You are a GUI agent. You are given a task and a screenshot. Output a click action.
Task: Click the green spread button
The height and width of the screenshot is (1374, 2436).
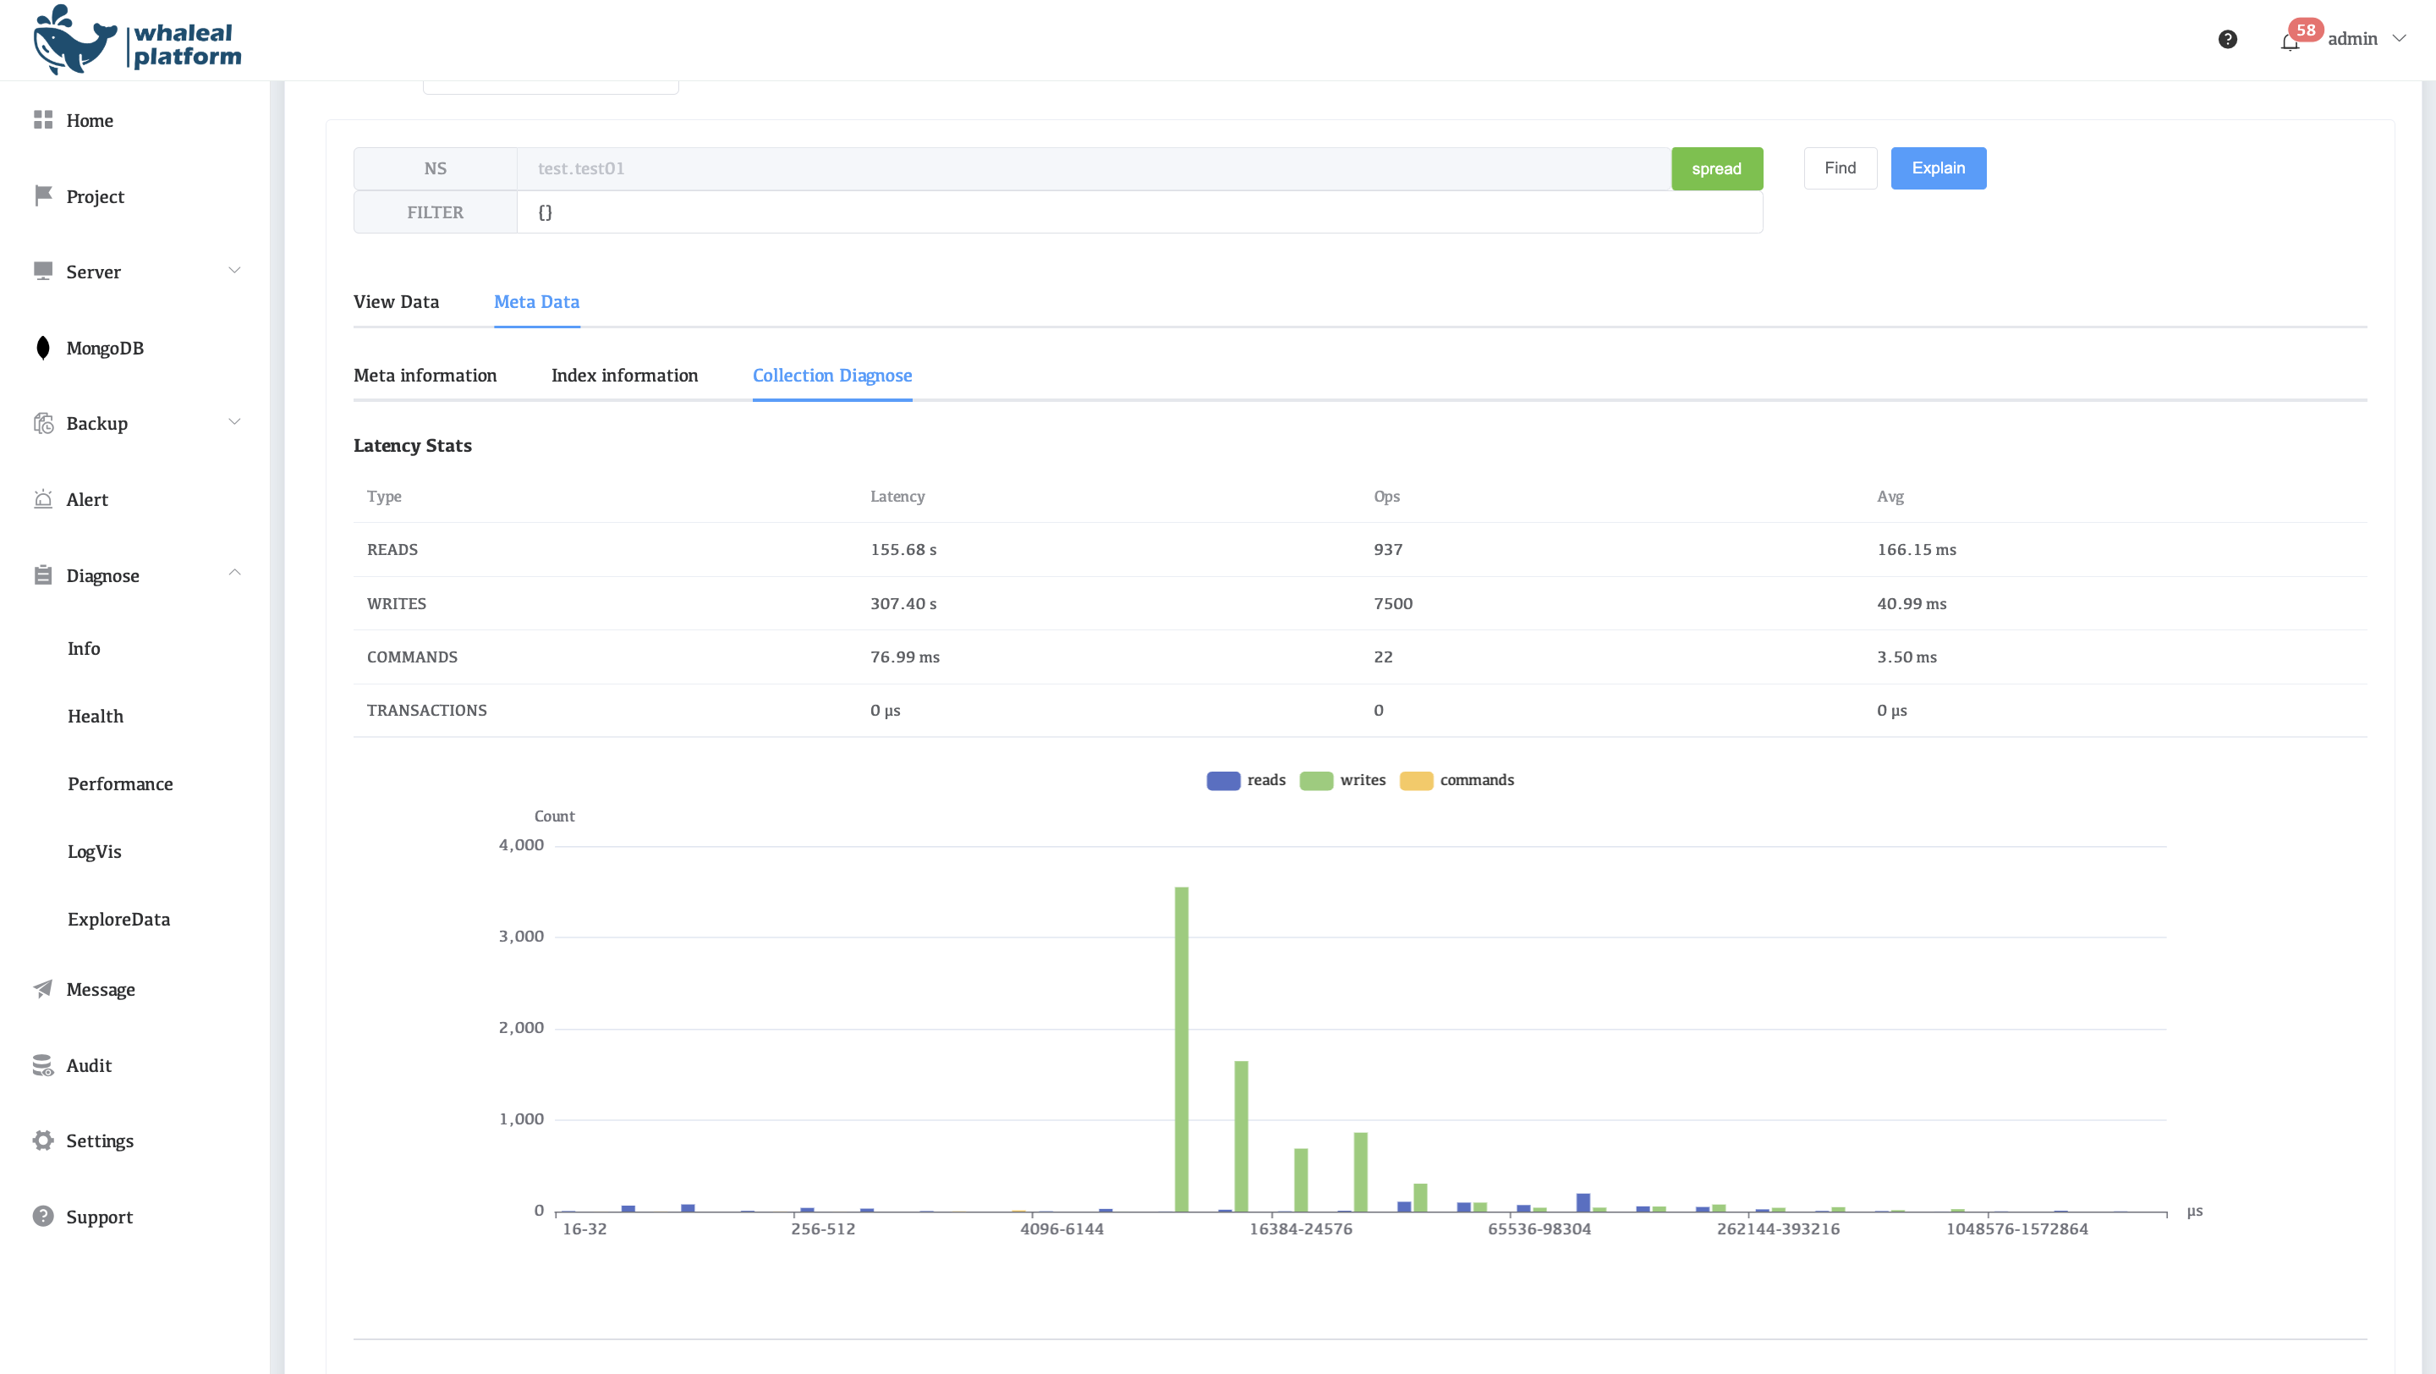coord(1715,168)
